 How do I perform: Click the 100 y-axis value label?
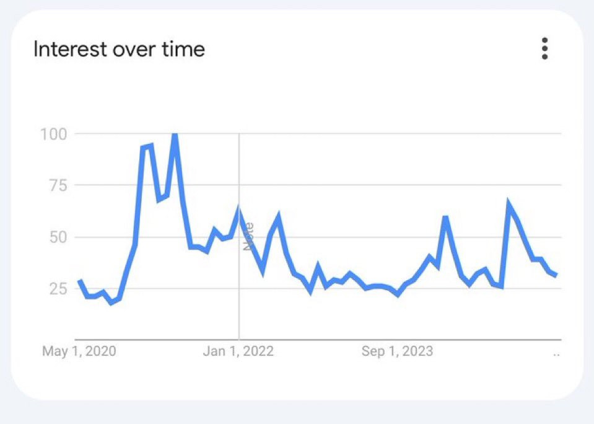tap(53, 134)
